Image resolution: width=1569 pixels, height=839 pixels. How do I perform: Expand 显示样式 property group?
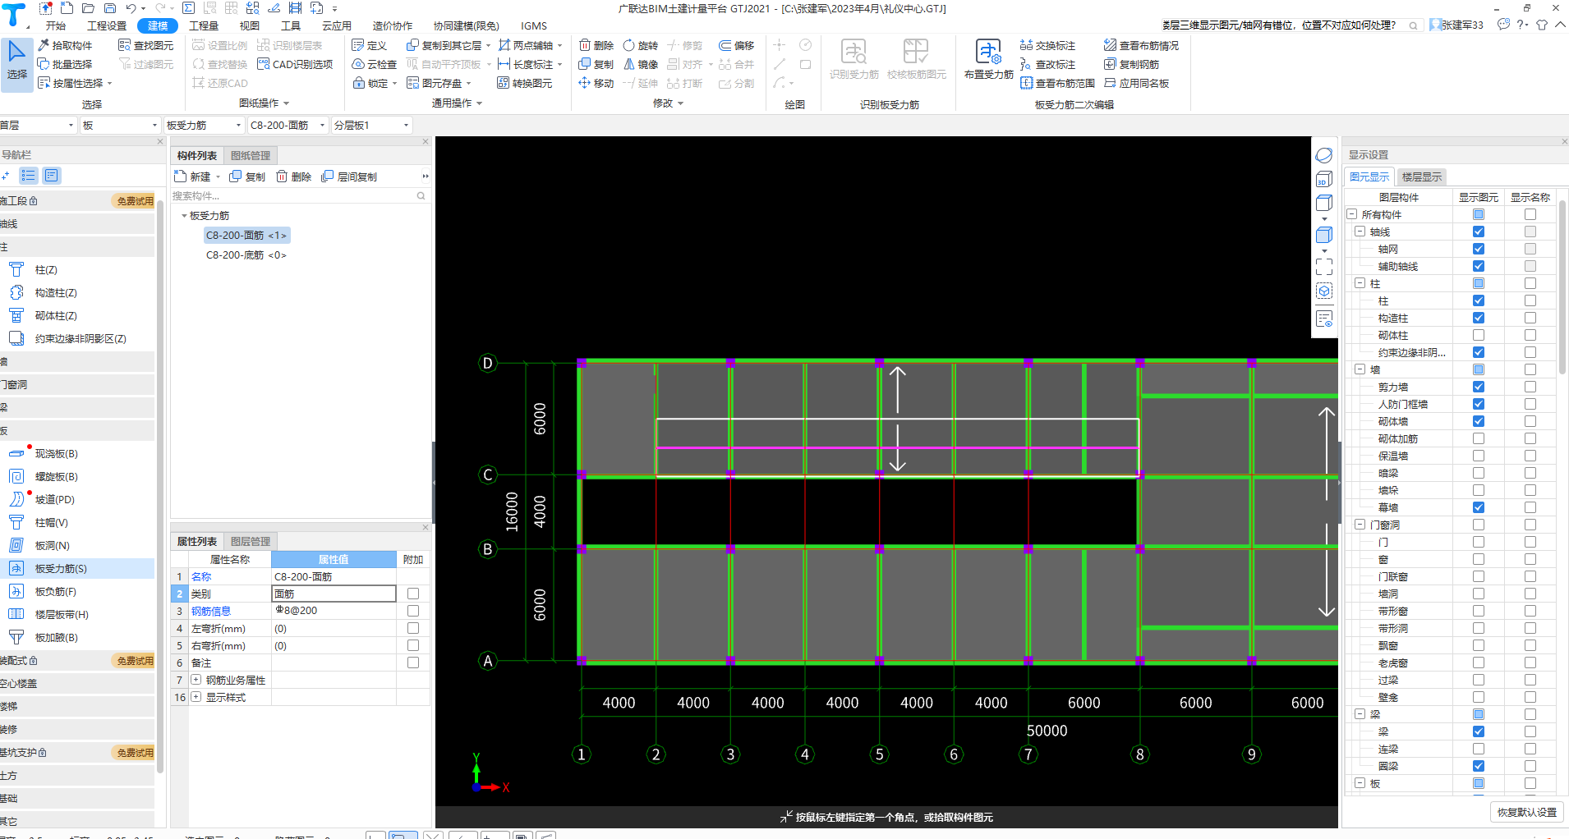(x=196, y=697)
